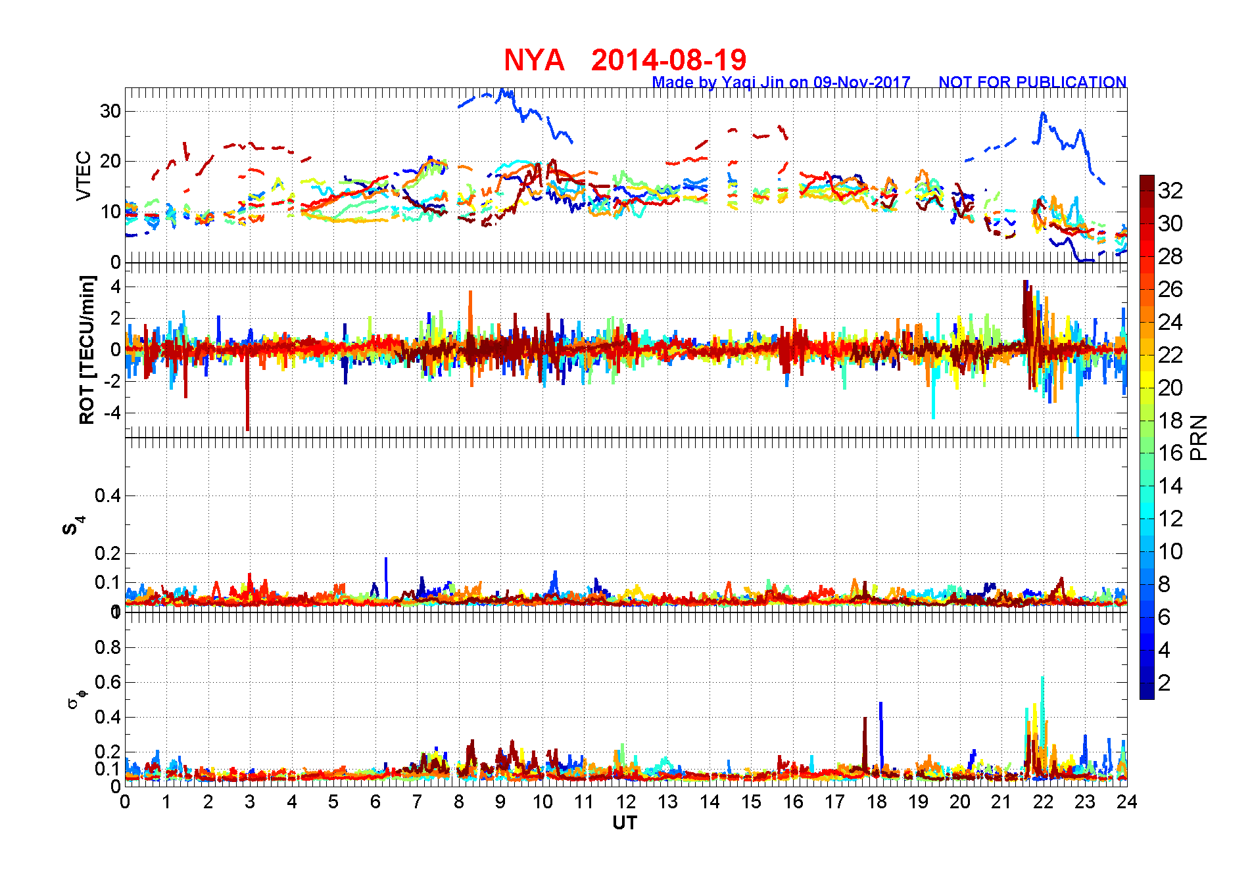Image resolution: width=1252 pixels, height=874 pixels.
Task: Click the UT axis tick label 6
Action: coord(375,802)
